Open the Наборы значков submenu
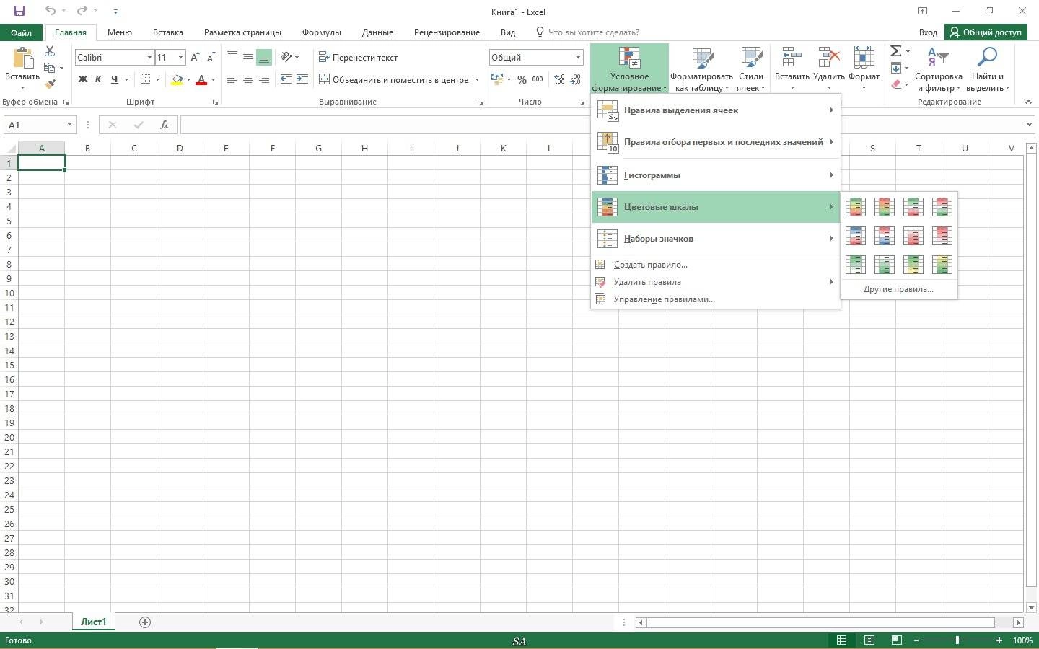Screen dimensions: 1039x649 (715, 239)
